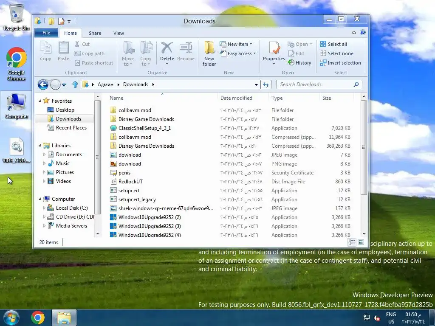
Task: Expand the Media Servers node
Action: pos(44,226)
